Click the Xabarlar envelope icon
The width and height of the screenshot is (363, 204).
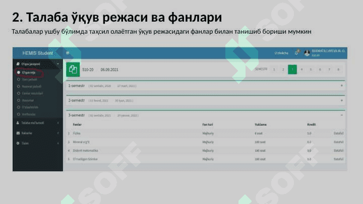coord(18,133)
